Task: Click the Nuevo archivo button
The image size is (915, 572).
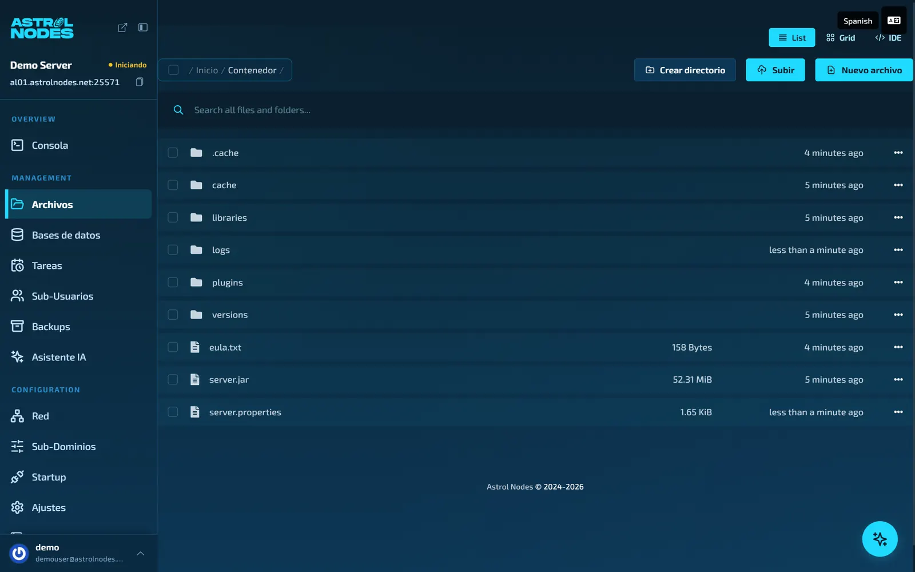Action: pyautogui.click(x=864, y=70)
